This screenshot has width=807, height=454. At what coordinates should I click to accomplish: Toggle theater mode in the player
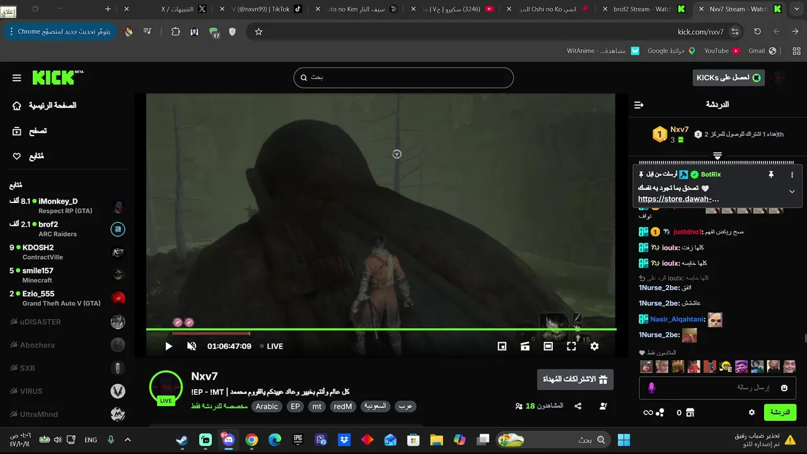pyautogui.click(x=548, y=346)
